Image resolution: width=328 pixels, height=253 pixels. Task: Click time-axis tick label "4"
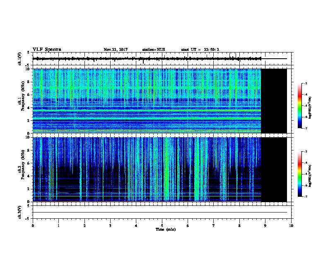[136, 226]
